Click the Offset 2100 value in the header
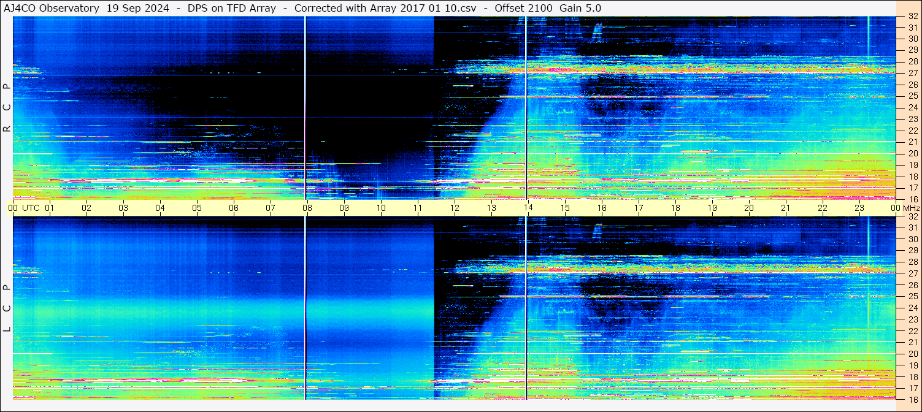Screen dimensions: 922x412 (523, 8)
